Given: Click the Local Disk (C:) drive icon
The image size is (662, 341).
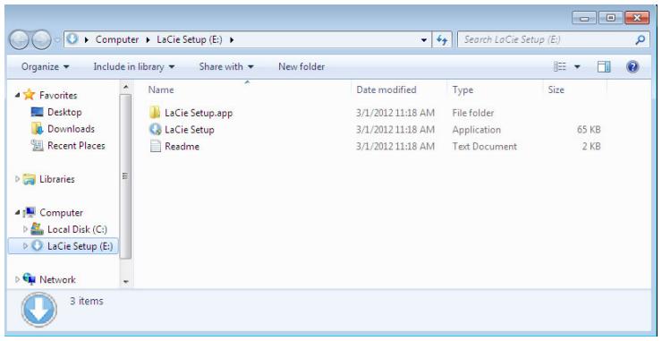Looking at the screenshot, I should [38, 229].
